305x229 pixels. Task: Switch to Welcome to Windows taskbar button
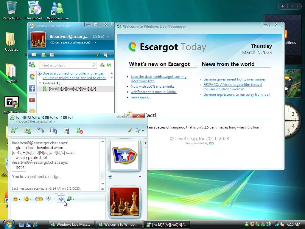pos(119,225)
